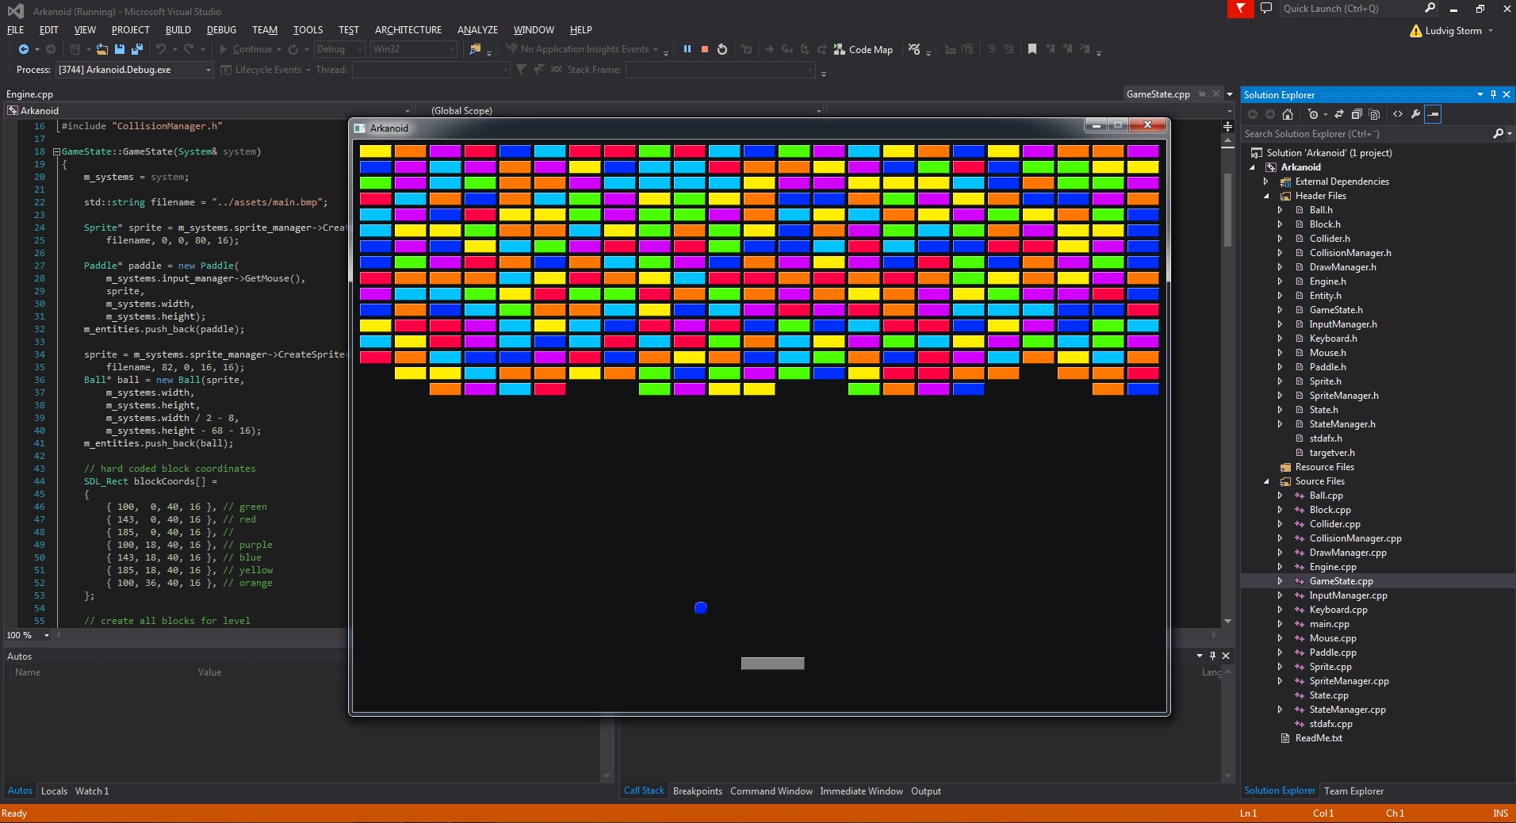Viewport: 1516px width, 823px height.
Task: Click the Navigate Backward arrow icon
Action: [23, 49]
